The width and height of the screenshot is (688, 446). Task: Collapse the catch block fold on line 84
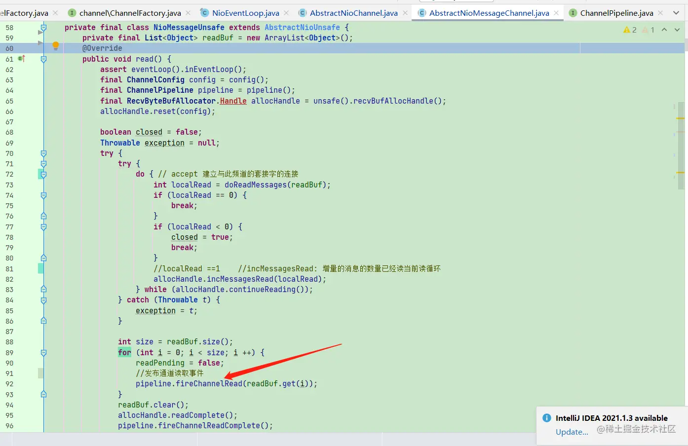[43, 300]
